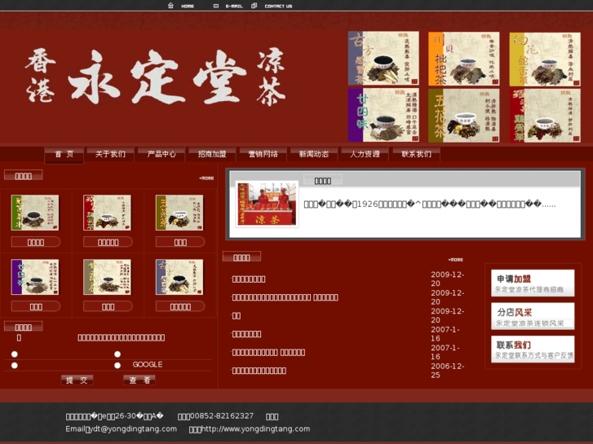Click the label button under olive product

pos(180,242)
